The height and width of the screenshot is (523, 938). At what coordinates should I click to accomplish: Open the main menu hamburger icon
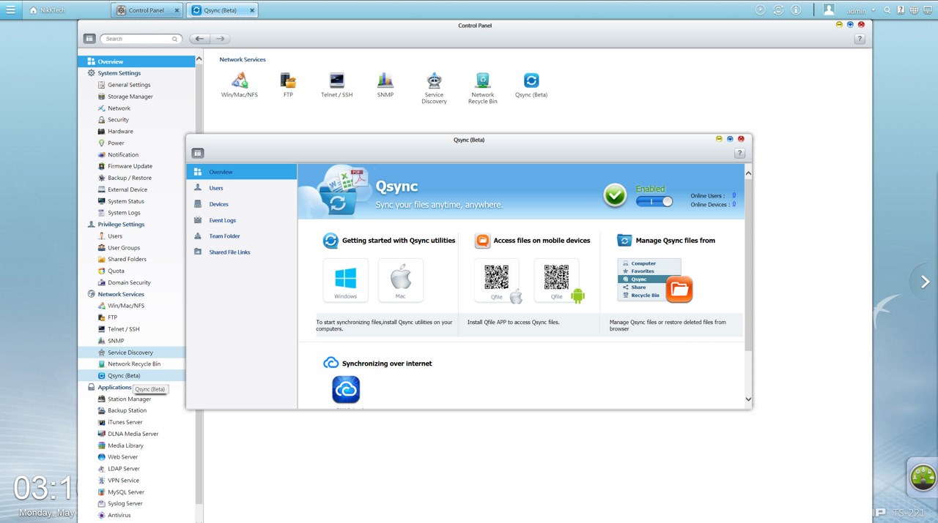pos(10,10)
